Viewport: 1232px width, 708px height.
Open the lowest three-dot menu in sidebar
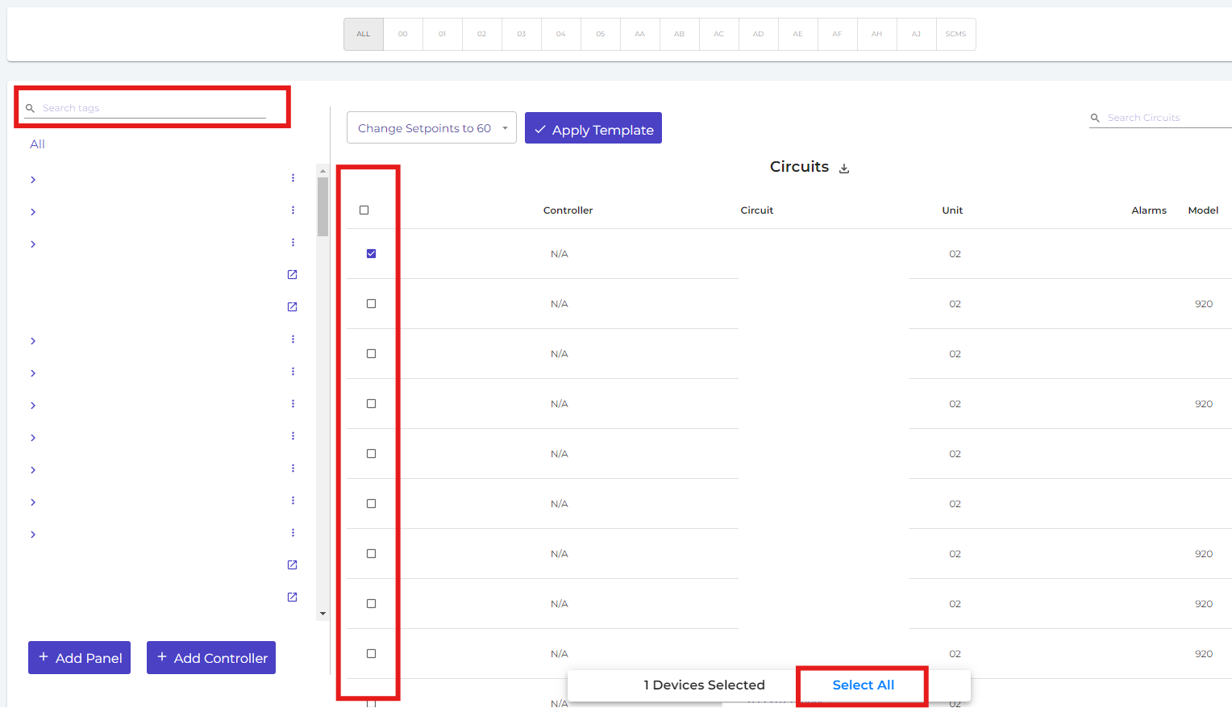(x=293, y=533)
